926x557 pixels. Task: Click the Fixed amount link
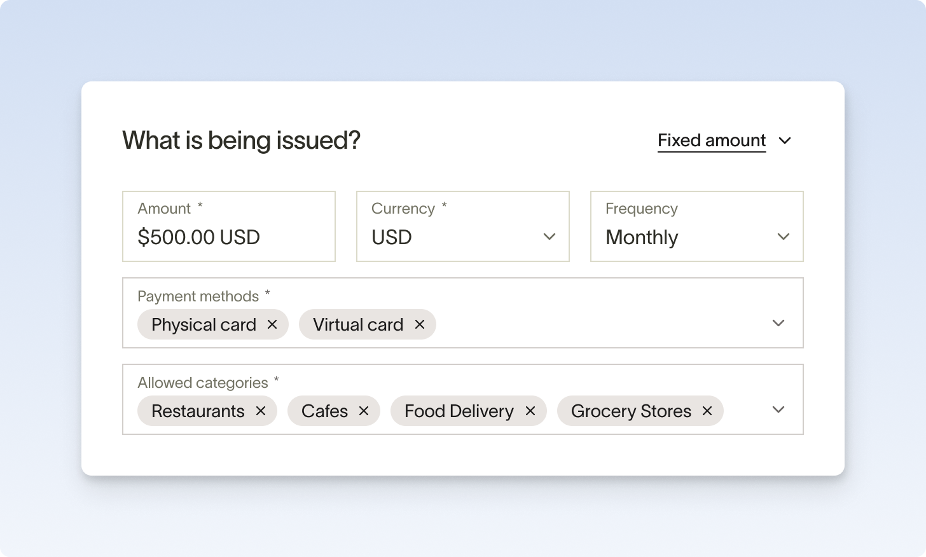tap(711, 141)
